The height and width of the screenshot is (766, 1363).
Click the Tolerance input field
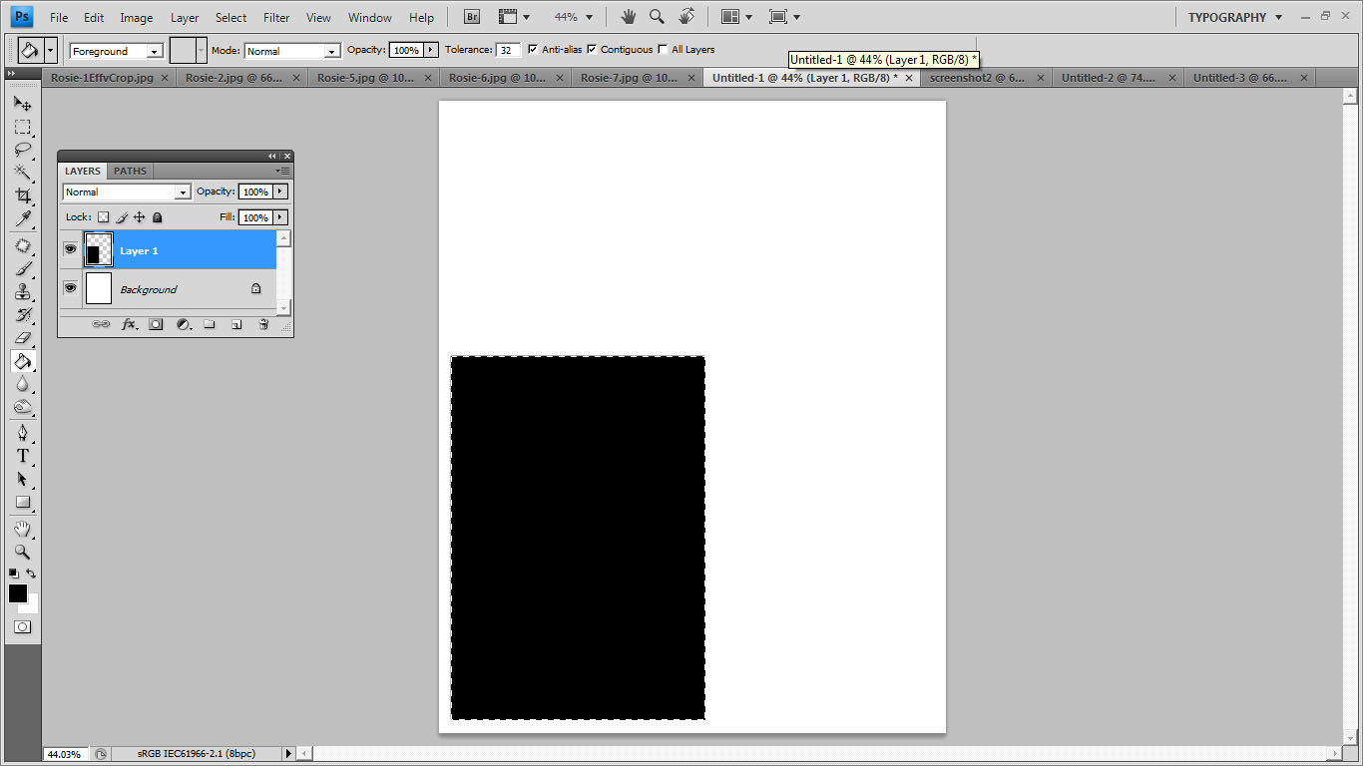pyautogui.click(x=508, y=50)
